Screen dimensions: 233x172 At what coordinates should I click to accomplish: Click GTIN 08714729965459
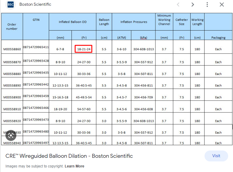pyautogui.click(x=36, y=96)
